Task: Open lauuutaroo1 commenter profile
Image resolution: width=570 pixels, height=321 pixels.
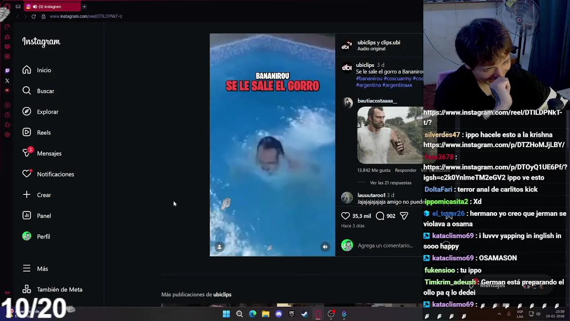Action: click(x=371, y=195)
